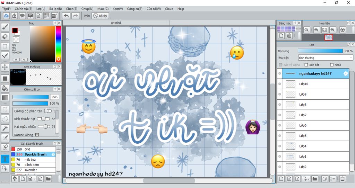The height and width of the screenshot is (188, 355).
Task: Select the rectangular selection tool
Action: (5, 109)
